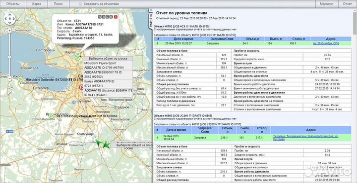Click Объект #6750 JCB 4CX heading

tap(181, 26)
